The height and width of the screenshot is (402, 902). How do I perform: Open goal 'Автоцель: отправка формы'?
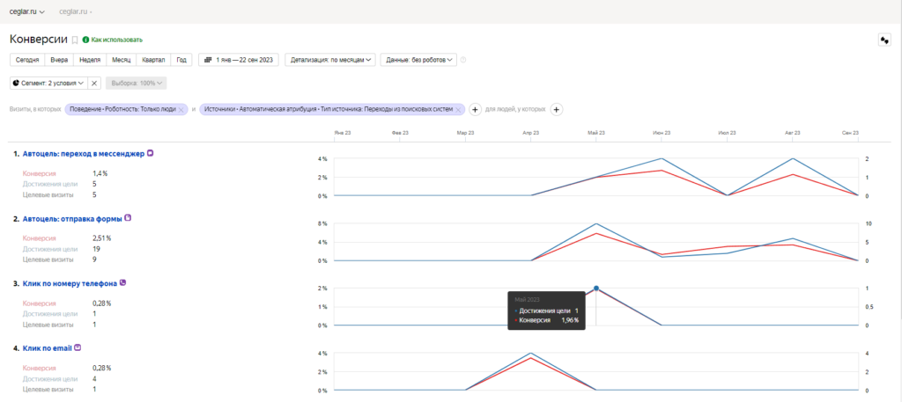click(x=72, y=219)
